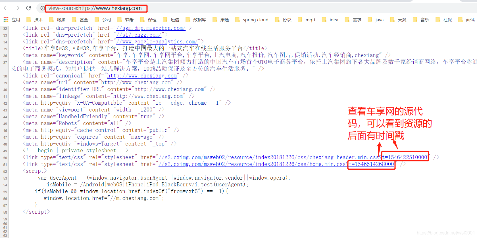The width and height of the screenshot is (477, 238).
Task: Open the idea bookmark folder
Action: tap(330, 20)
